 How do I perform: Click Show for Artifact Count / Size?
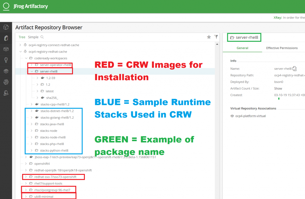(278, 88)
